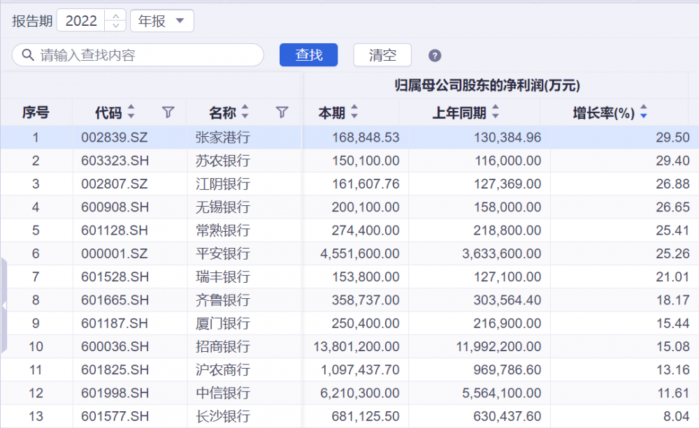Click stock code 002807.SZ
Screen dimensions: 699x428
[x=115, y=184]
